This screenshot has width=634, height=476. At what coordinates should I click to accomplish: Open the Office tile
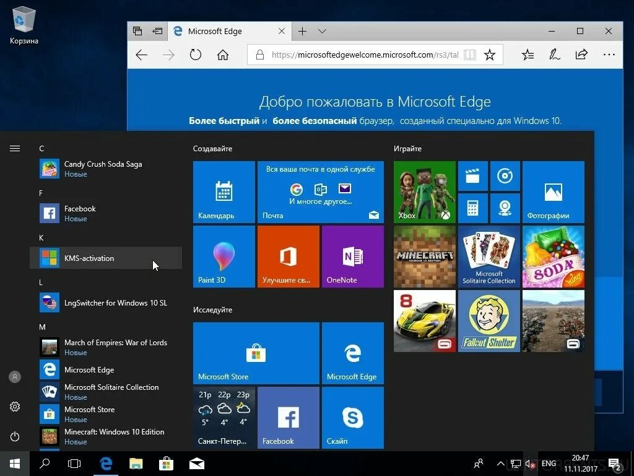tap(289, 257)
